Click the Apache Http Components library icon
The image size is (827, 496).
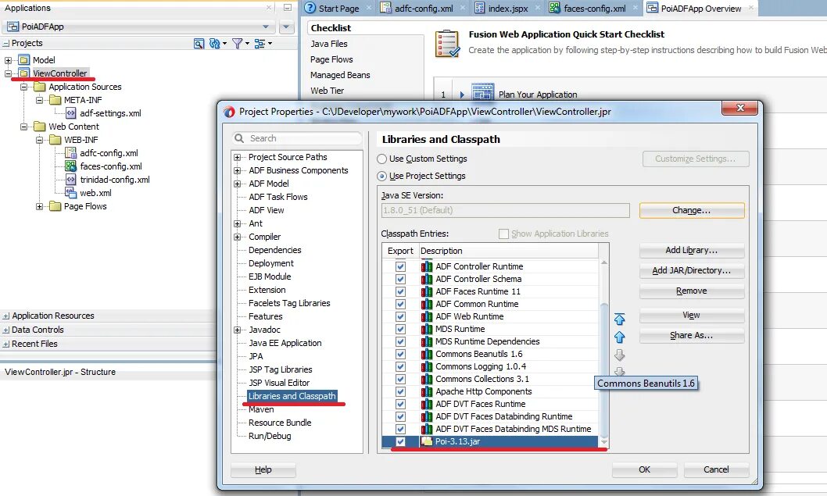click(427, 391)
